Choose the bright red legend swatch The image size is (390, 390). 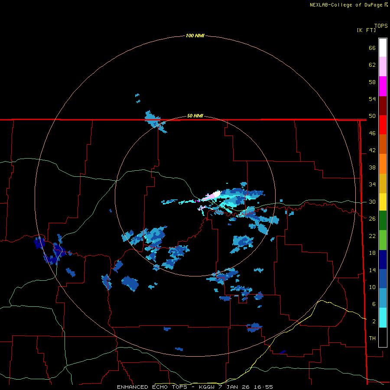tap(383, 125)
